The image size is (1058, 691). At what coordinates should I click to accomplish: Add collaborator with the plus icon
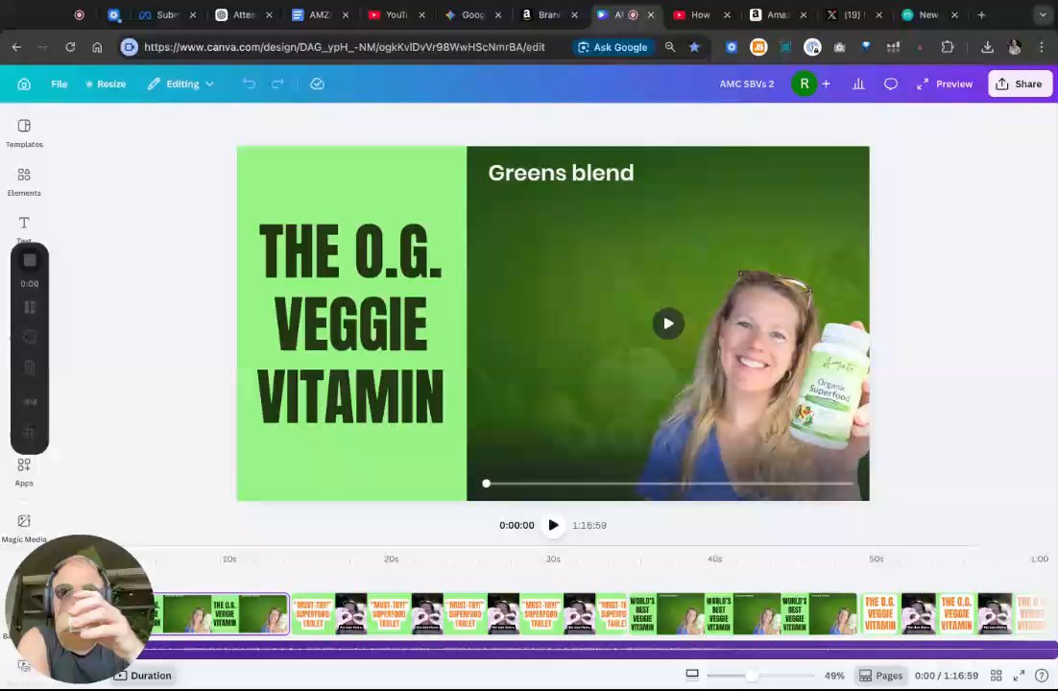pyautogui.click(x=826, y=83)
